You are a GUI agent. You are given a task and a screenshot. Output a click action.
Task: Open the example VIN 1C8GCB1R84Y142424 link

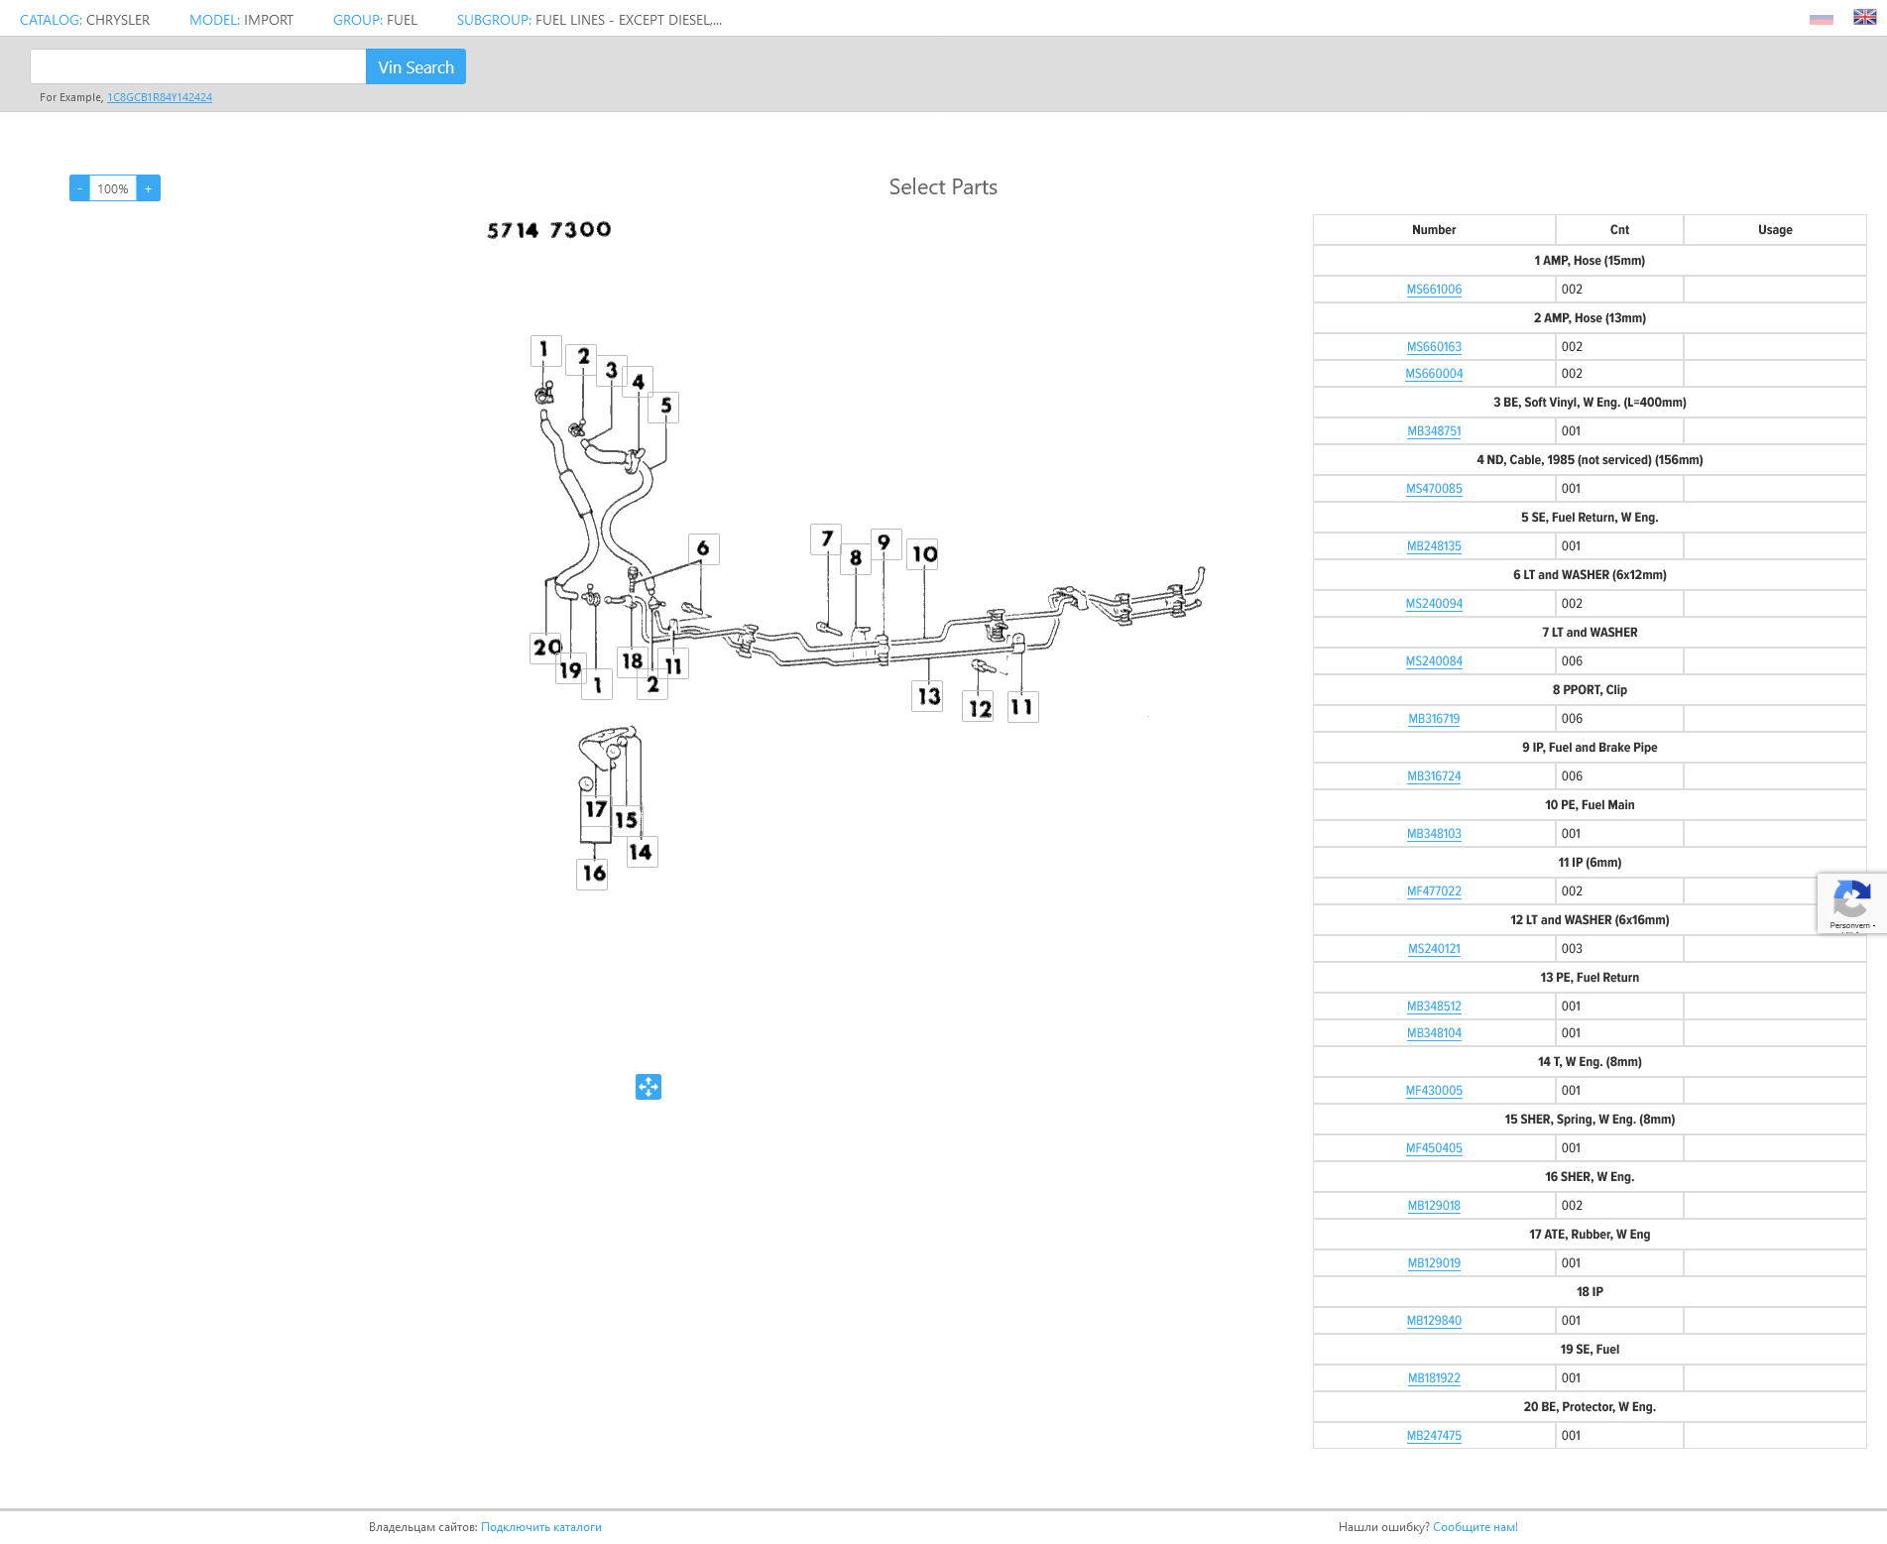click(160, 97)
